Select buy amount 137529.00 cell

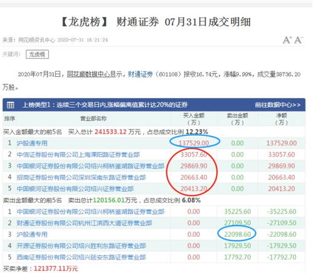click(x=194, y=143)
